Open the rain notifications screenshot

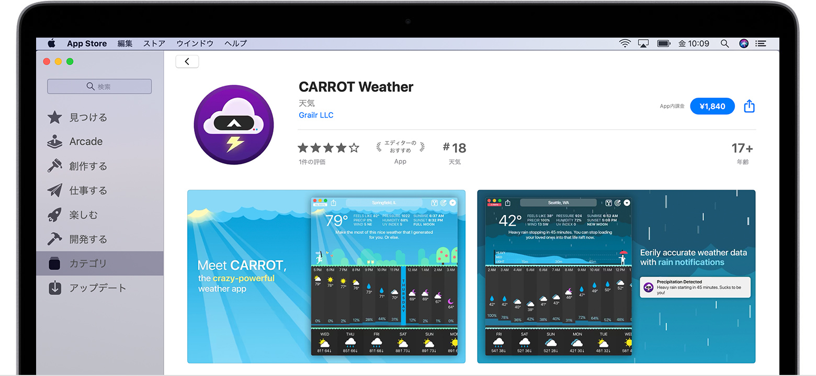click(x=616, y=276)
